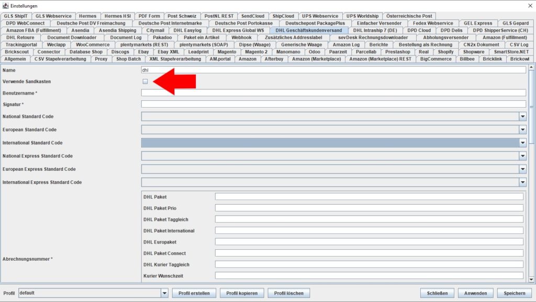Image resolution: width=536 pixels, height=302 pixels.
Task: Switch to the BigCommerce tab
Action: point(436,59)
